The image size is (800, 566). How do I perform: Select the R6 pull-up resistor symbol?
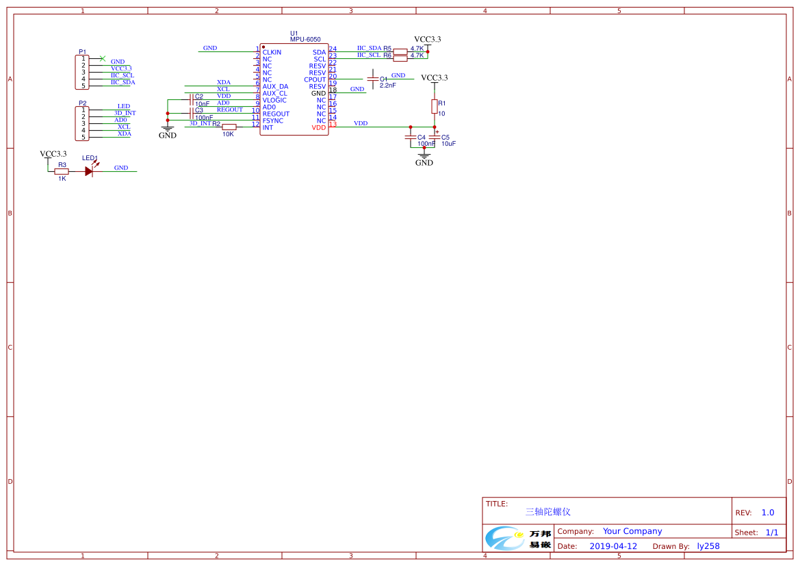click(x=400, y=59)
